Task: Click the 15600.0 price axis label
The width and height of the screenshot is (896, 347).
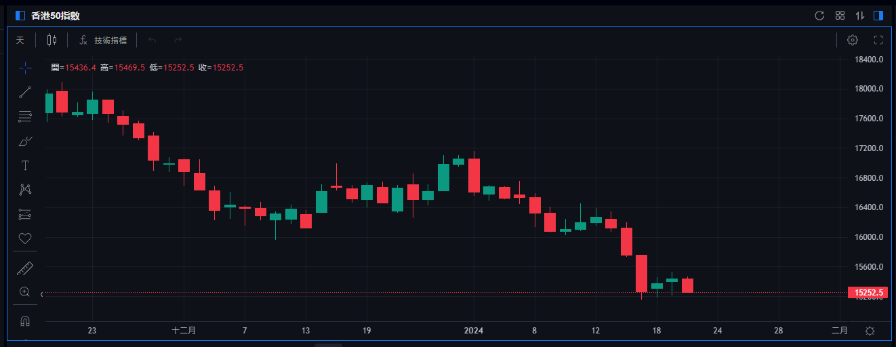Action: click(868, 267)
